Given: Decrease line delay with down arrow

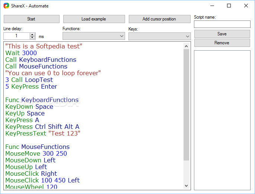Looking at the screenshot, I should pos(32,38).
